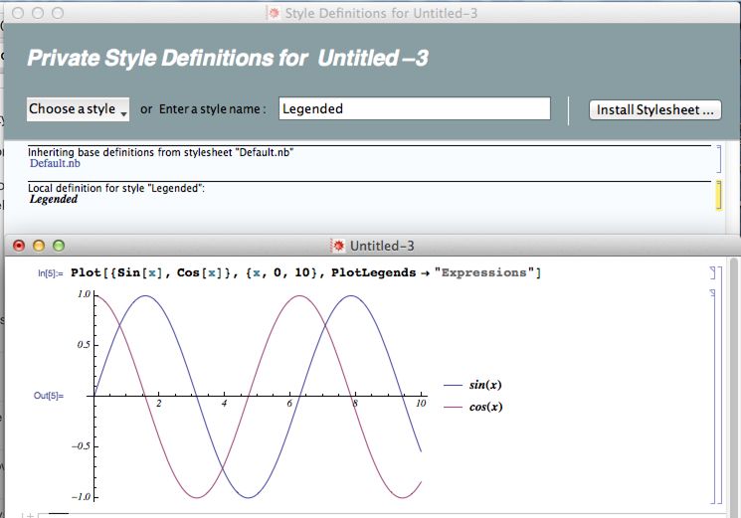Click the Install Stylesheet button

(655, 110)
